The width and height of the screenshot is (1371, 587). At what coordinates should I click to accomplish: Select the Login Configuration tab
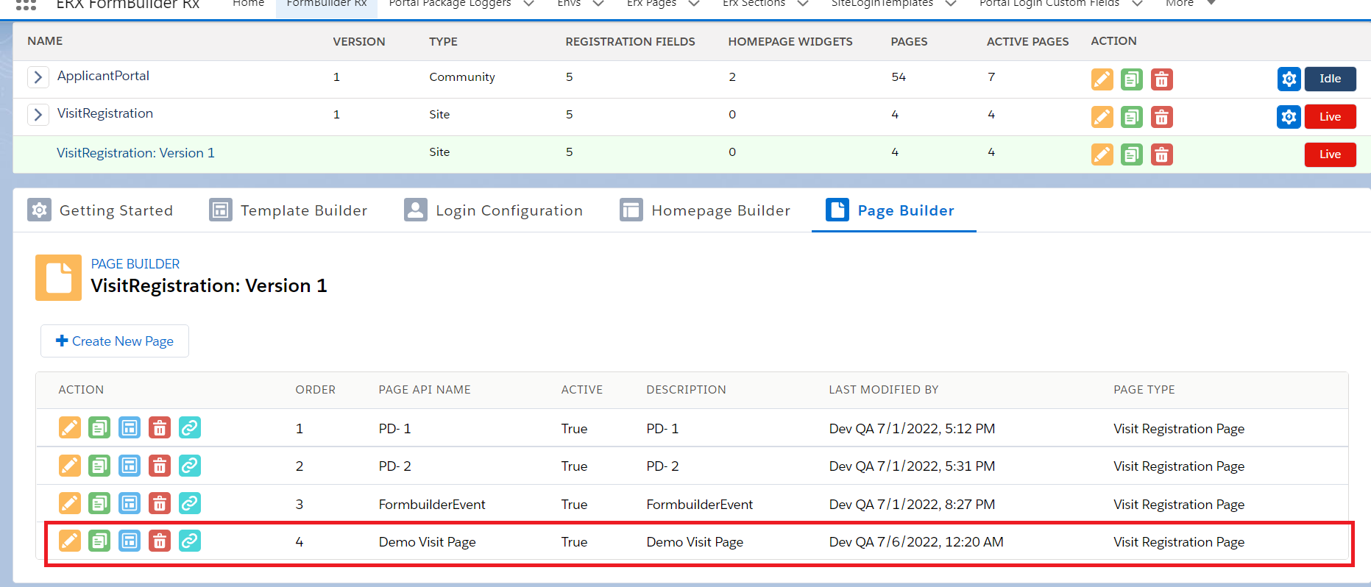pyautogui.click(x=493, y=210)
